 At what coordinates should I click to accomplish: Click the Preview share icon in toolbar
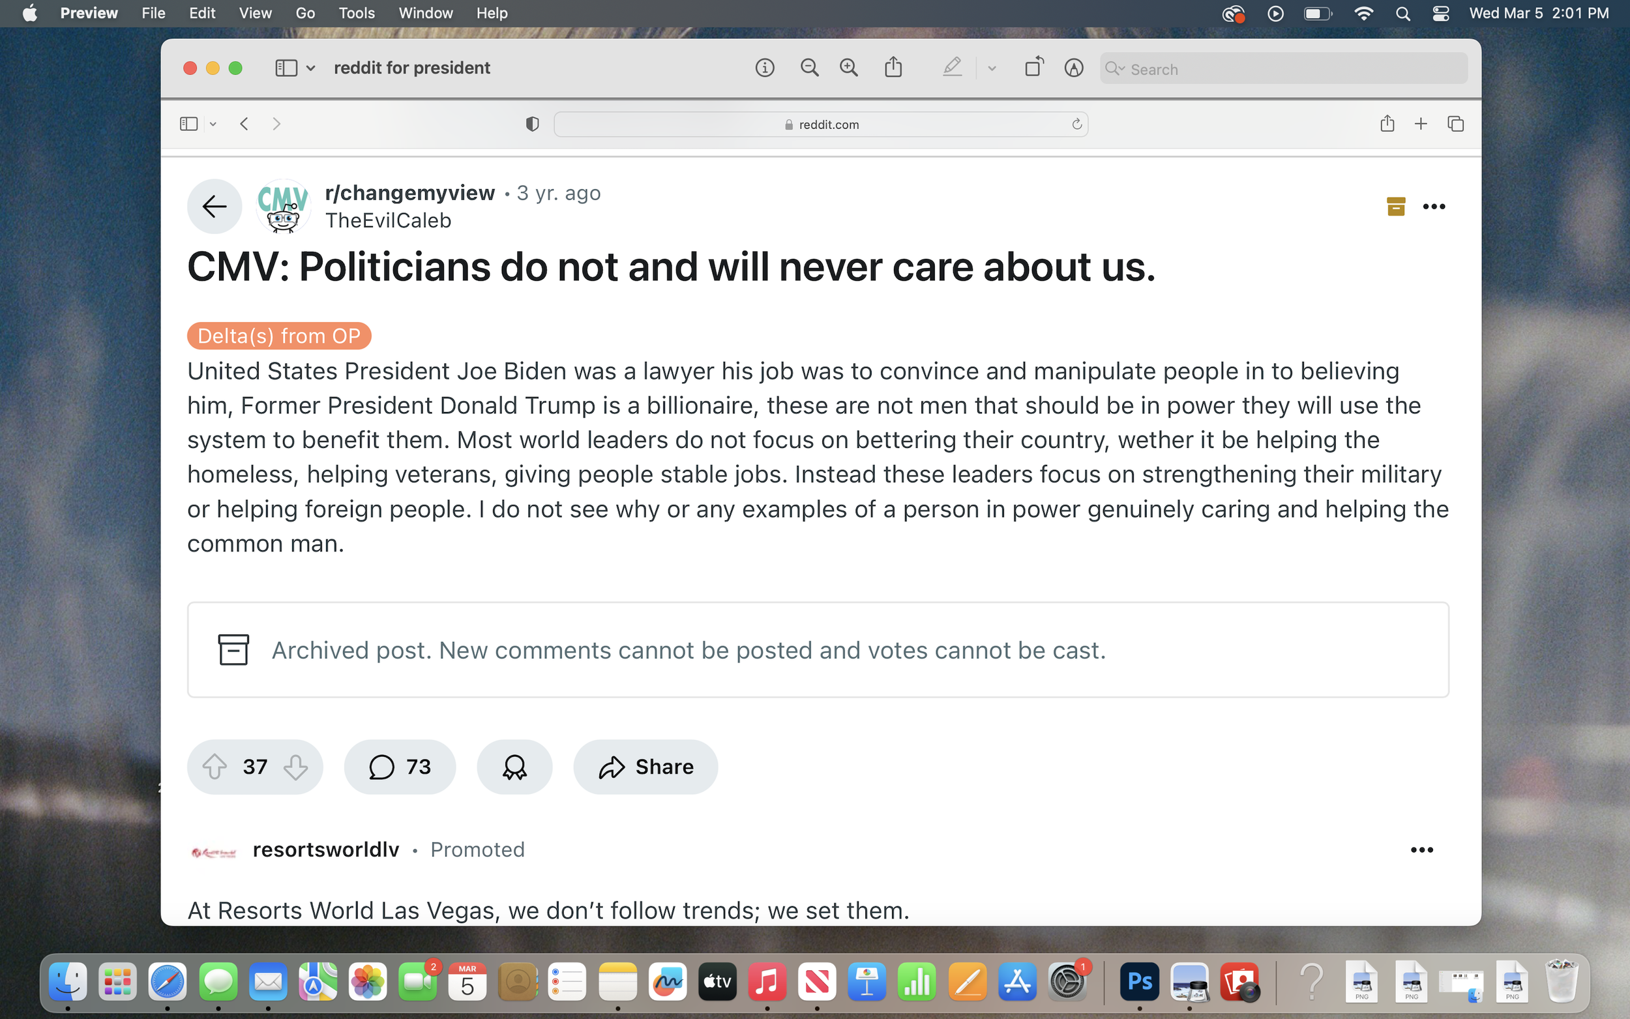pos(893,68)
